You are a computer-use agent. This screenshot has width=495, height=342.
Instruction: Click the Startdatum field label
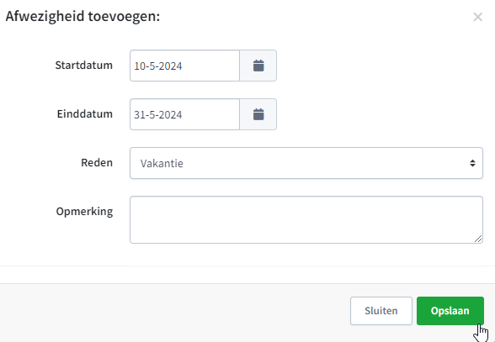84,66
